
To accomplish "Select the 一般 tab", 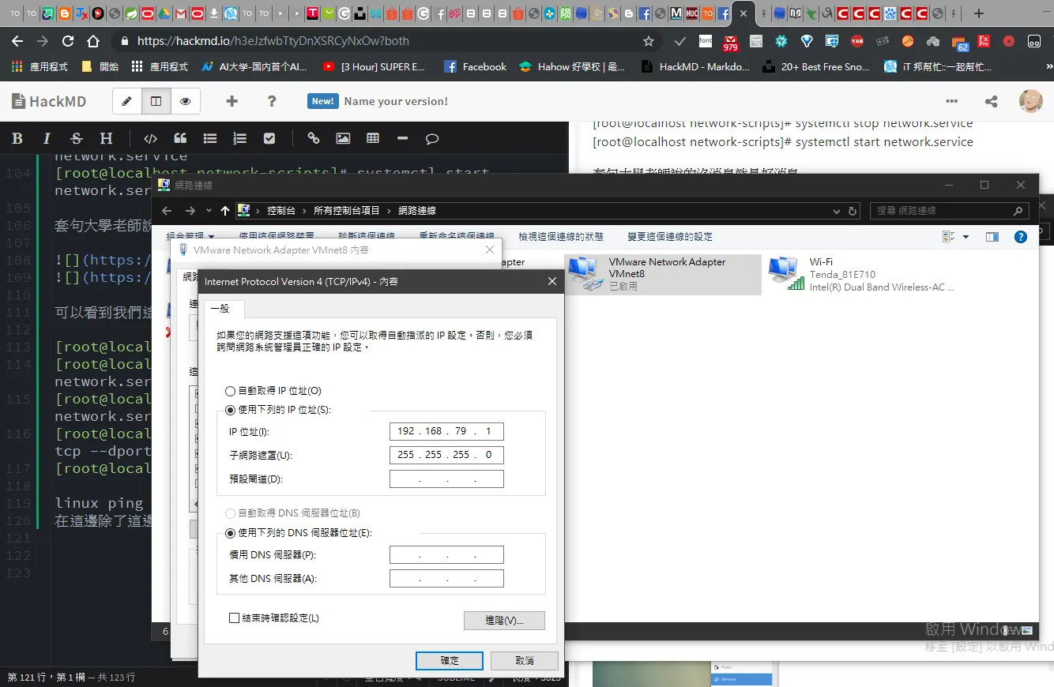I will coord(220,309).
